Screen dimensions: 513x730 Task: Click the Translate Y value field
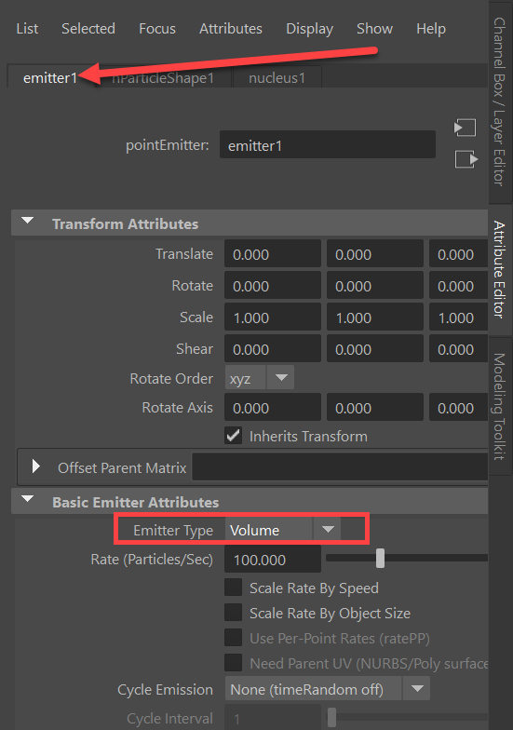375,254
